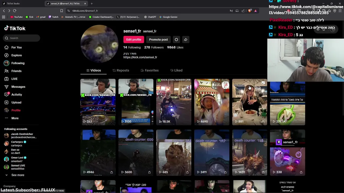
Task: Open the death counter 384 video
Action: [174, 153]
